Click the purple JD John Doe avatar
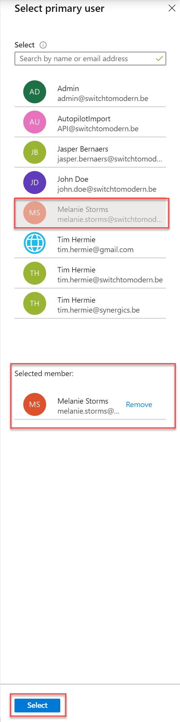The width and height of the screenshot is (180, 722). [35, 183]
